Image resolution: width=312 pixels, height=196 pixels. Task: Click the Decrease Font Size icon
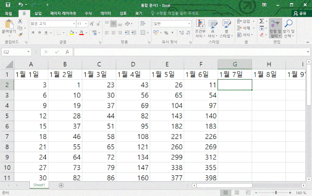pos(98,24)
